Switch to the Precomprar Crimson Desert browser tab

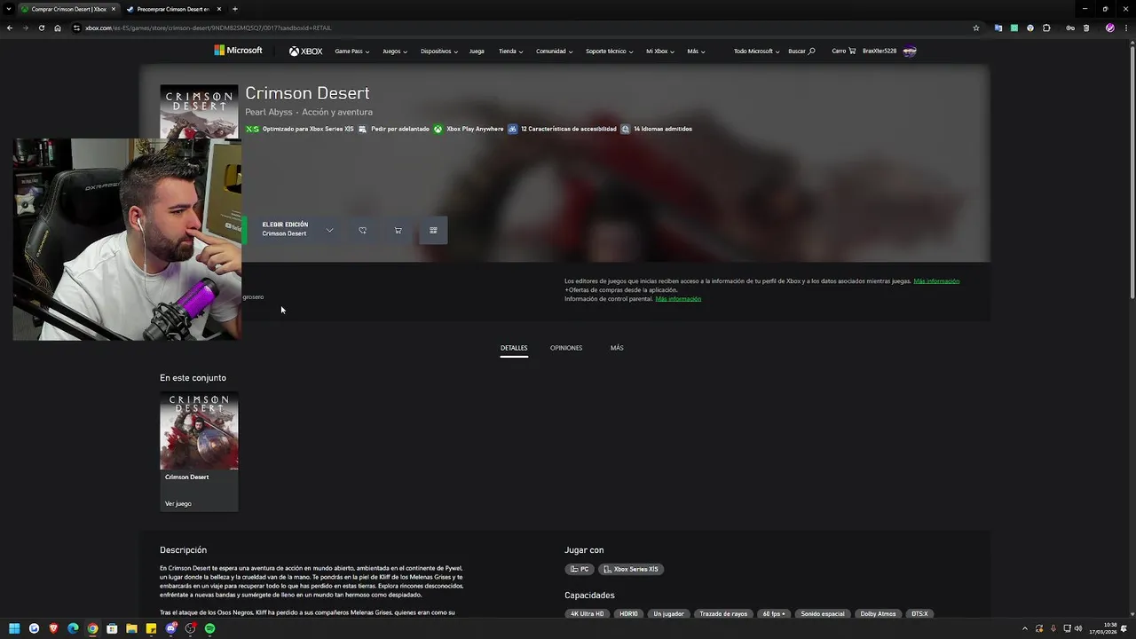[173, 9]
